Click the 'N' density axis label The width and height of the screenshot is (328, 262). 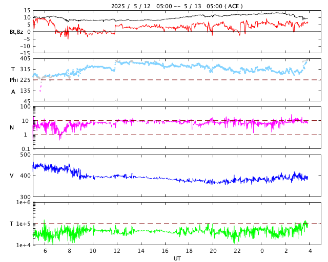(12, 127)
